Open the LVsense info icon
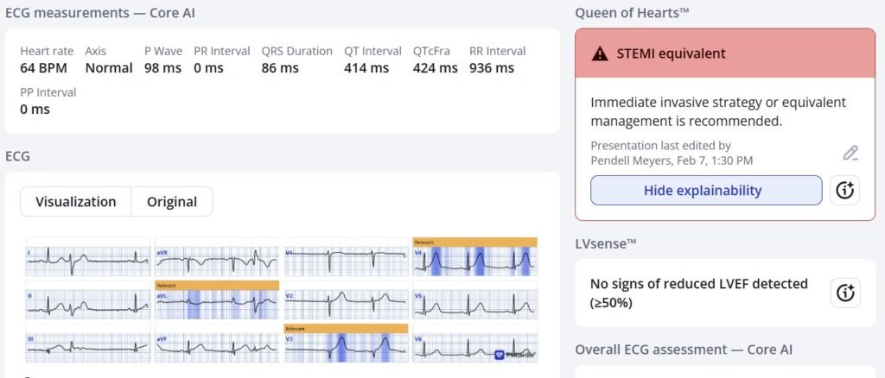The width and height of the screenshot is (885, 378). tap(844, 293)
